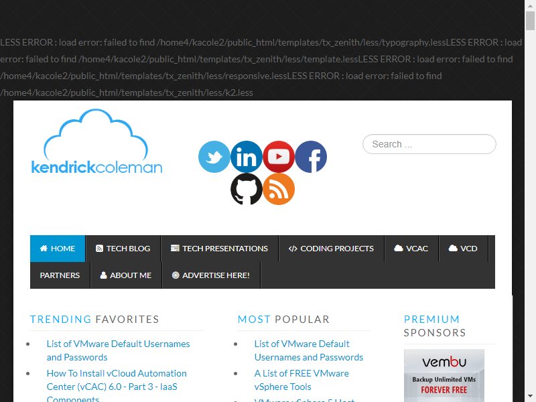This screenshot has width=536, height=402.
Task: Open 'How To Install vCloud Automation Center' link
Action: coord(117,387)
